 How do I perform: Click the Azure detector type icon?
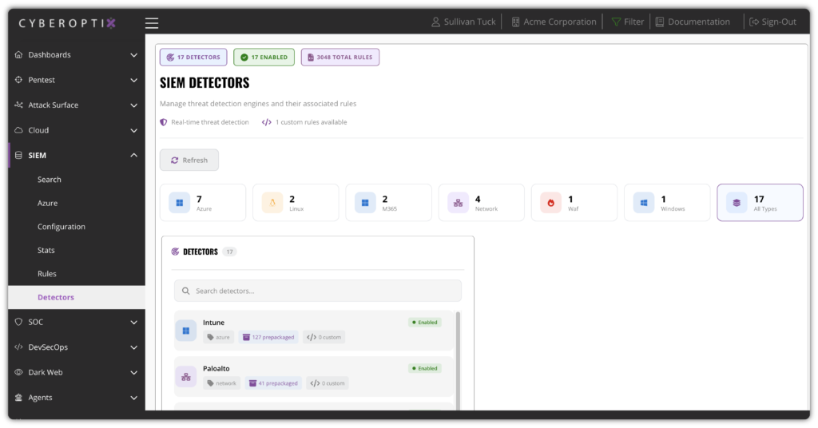point(180,203)
